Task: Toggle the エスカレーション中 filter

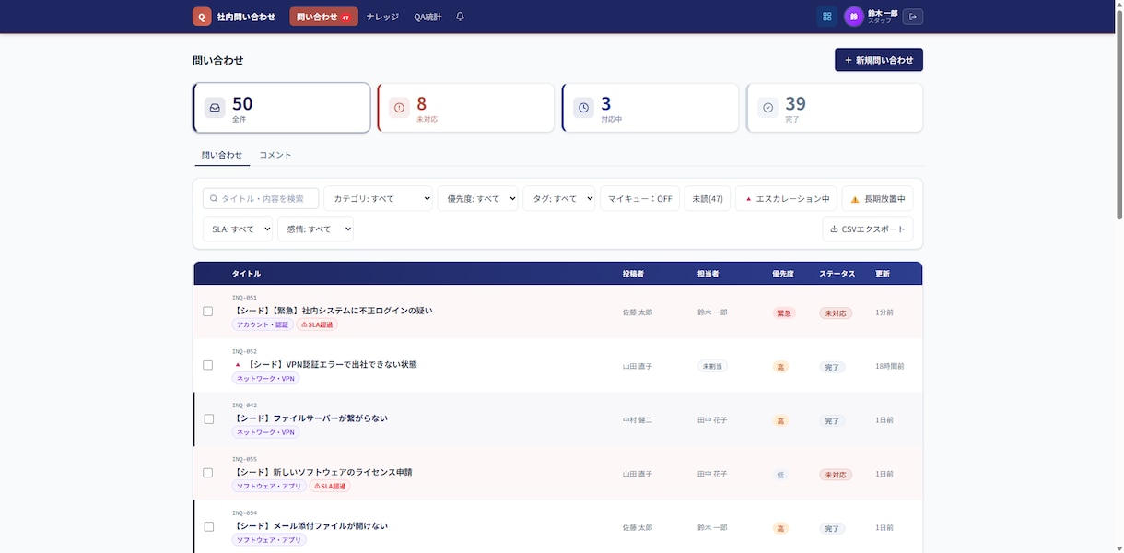Action: pos(786,199)
